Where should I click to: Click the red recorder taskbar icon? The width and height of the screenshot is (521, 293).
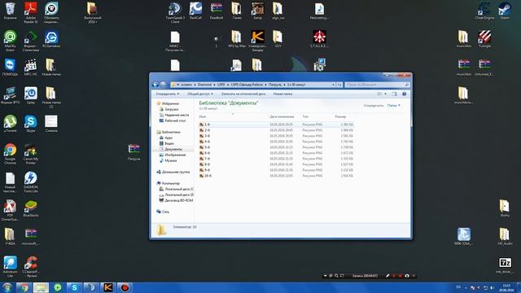point(125,287)
